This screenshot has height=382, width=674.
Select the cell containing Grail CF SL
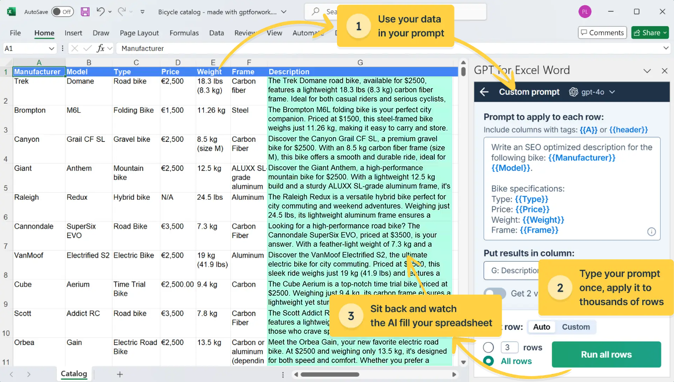pos(89,149)
